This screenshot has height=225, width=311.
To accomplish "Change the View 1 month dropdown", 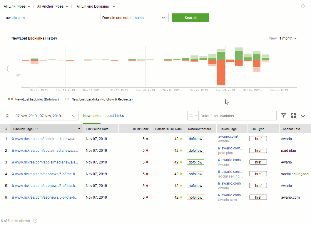I will (288, 38).
